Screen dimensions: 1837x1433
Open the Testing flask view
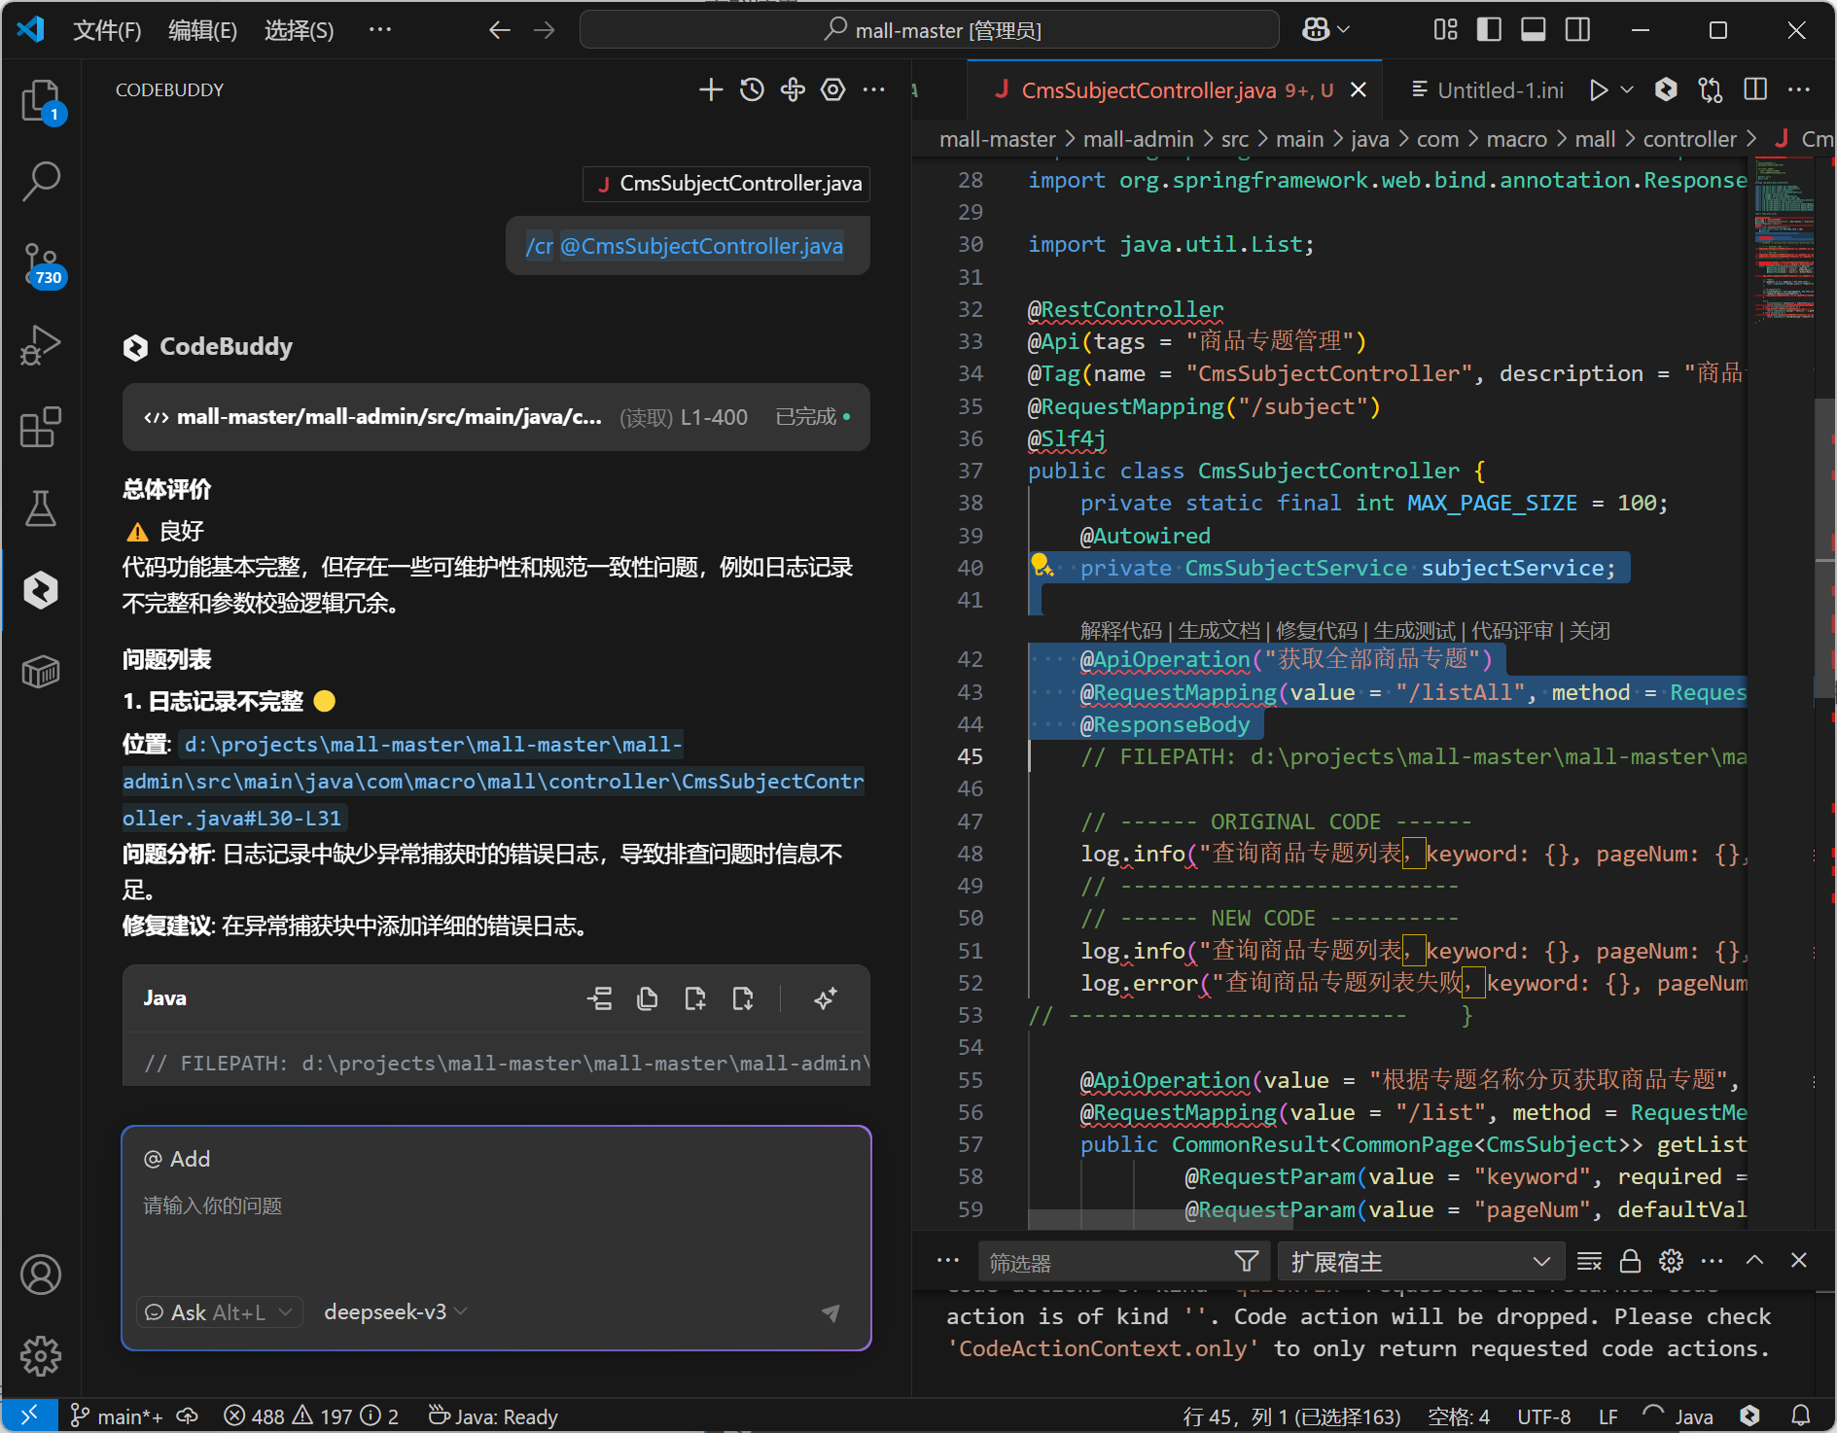pyautogui.click(x=41, y=507)
